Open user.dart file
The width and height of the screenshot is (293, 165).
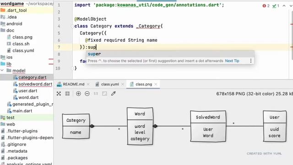pos(27,91)
